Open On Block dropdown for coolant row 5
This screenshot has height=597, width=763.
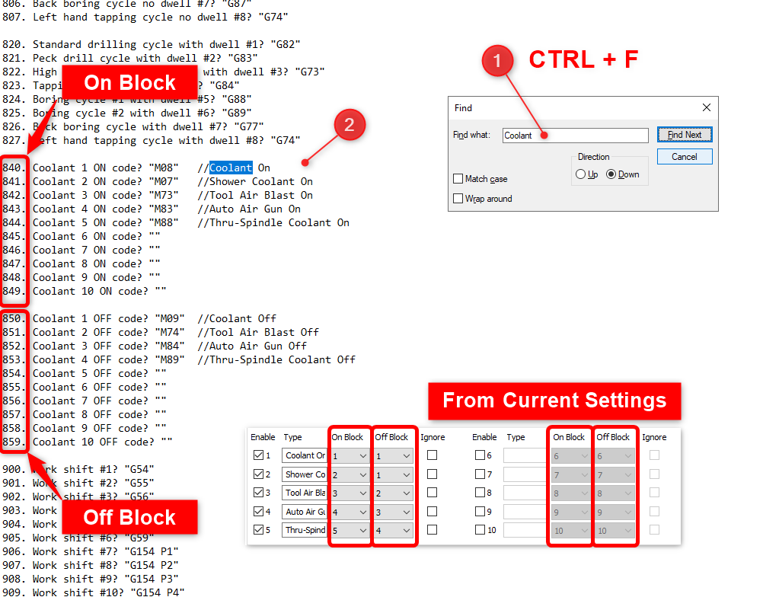tap(350, 531)
